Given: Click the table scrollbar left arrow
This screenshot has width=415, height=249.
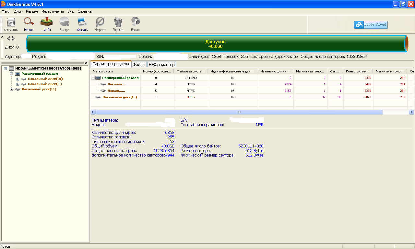Looking at the screenshot, I should pos(93,112).
